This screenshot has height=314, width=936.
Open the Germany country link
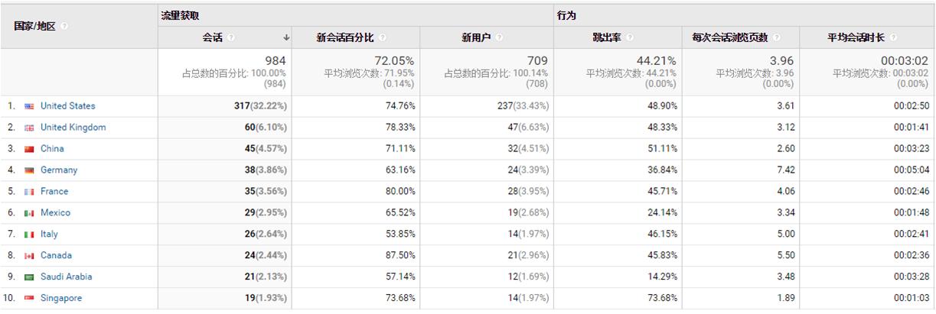pos(59,170)
